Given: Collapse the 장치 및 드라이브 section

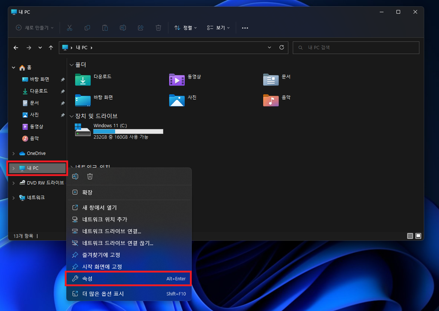Looking at the screenshot, I should point(72,116).
